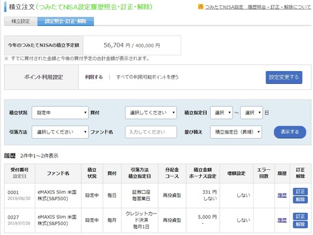Click the 毎日 purchase frequency cell
Viewport: 313px width, 235px height.
[112, 195]
